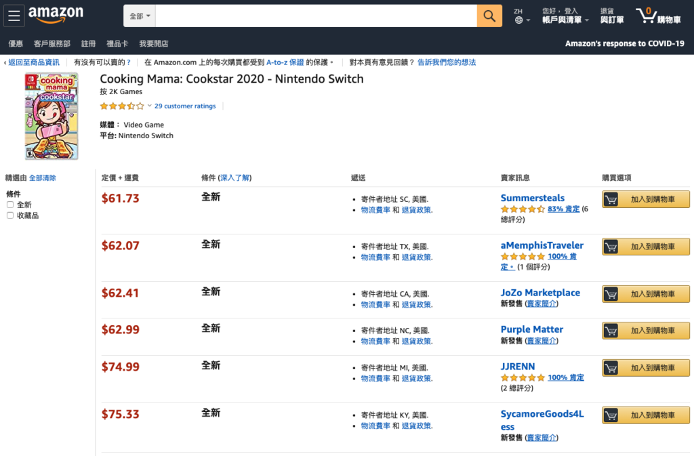The image size is (694, 456).
Task: Add JoZo Marketplace offer to cart
Action: click(645, 293)
